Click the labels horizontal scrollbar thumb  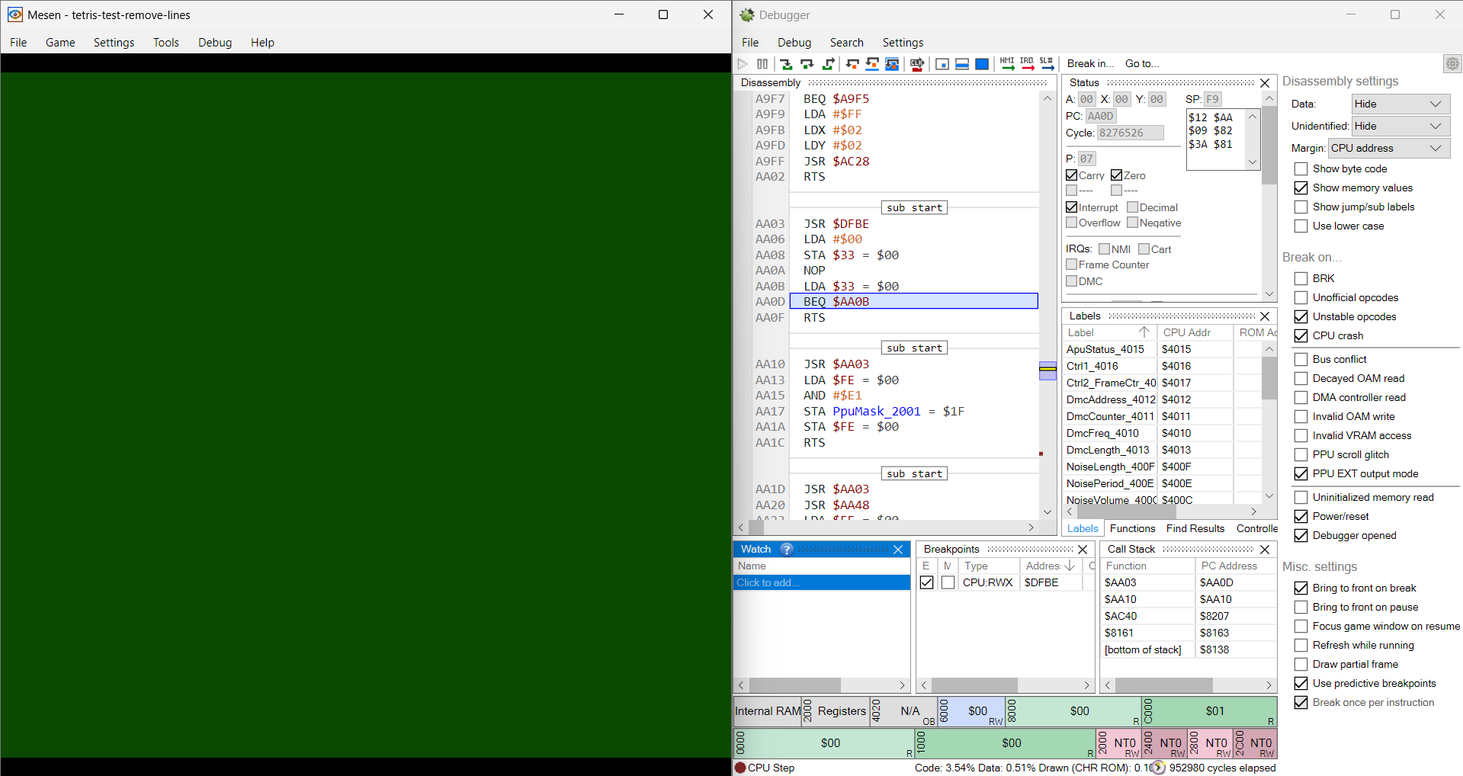point(1126,512)
